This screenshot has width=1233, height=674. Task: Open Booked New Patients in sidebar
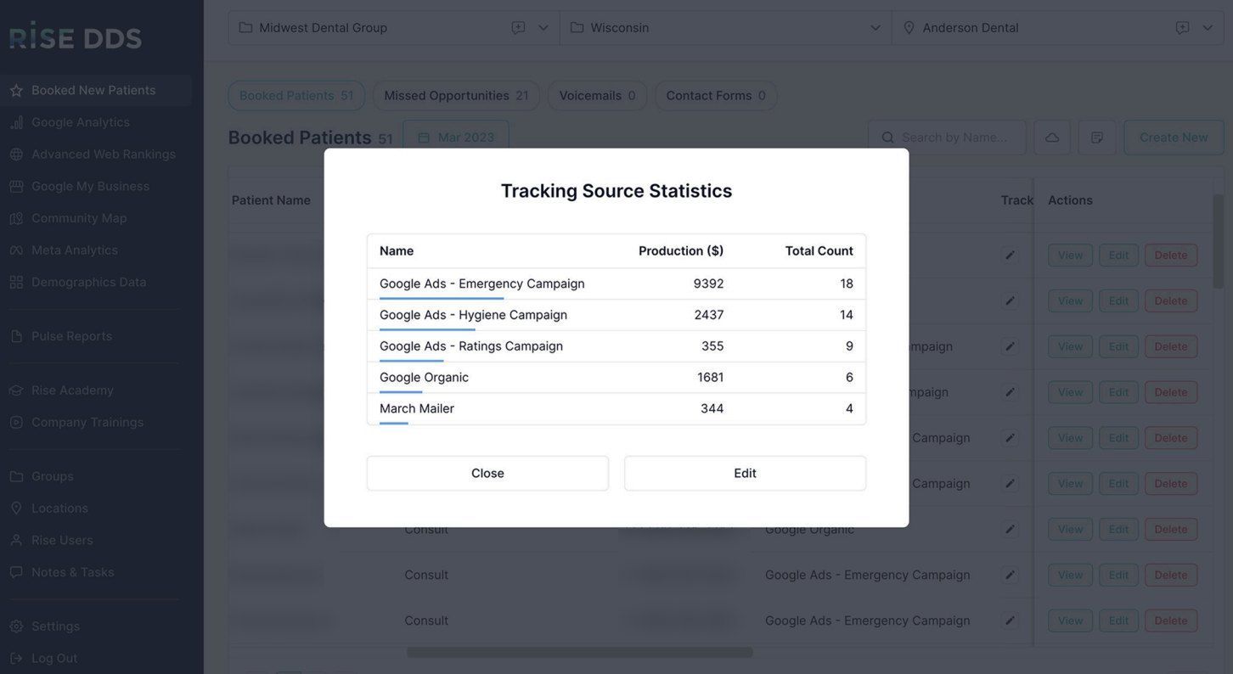[96, 90]
